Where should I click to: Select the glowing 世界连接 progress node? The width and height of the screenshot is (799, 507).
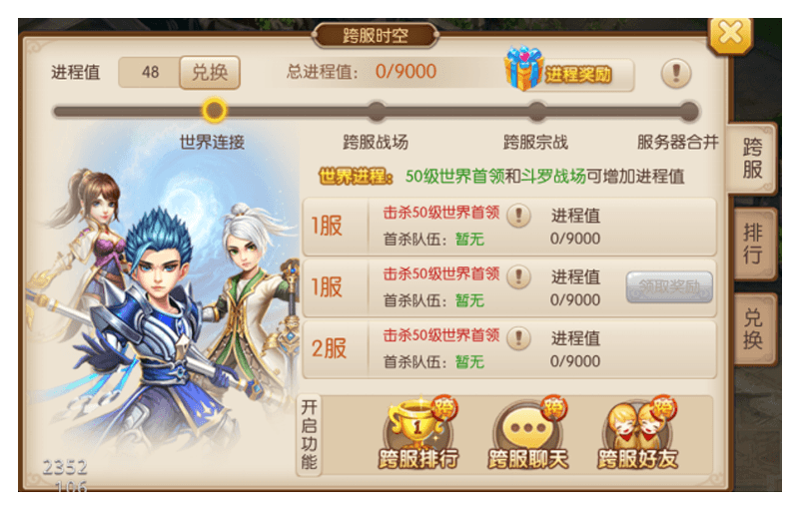[x=214, y=111]
